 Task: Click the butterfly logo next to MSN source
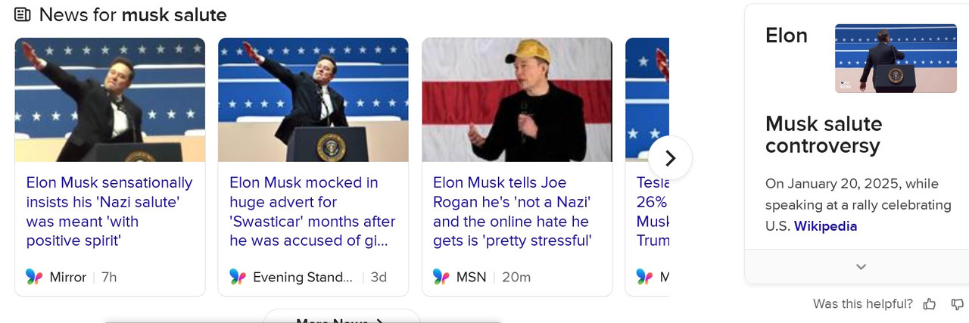(x=441, y=277)
